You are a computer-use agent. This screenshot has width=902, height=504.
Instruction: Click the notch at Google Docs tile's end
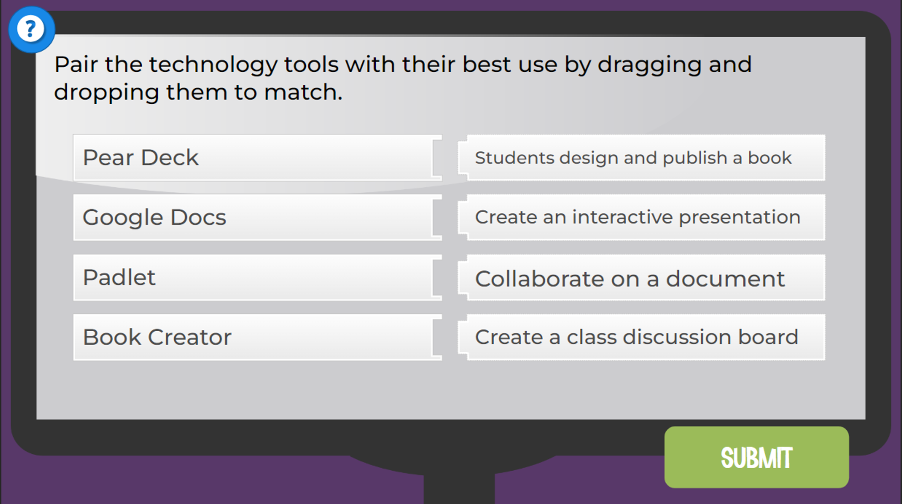pos(437,217)
